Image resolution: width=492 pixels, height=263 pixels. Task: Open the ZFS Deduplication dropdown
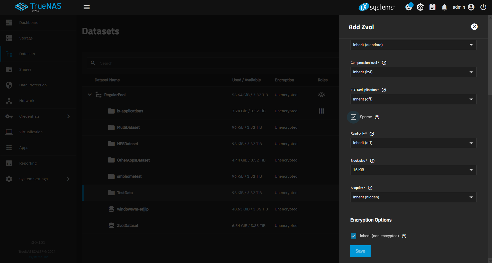click(x=413, y=99)
